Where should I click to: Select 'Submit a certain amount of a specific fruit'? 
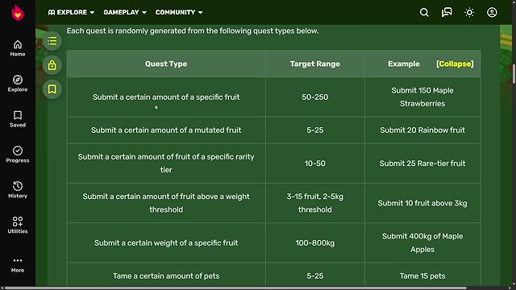point(166,97)
